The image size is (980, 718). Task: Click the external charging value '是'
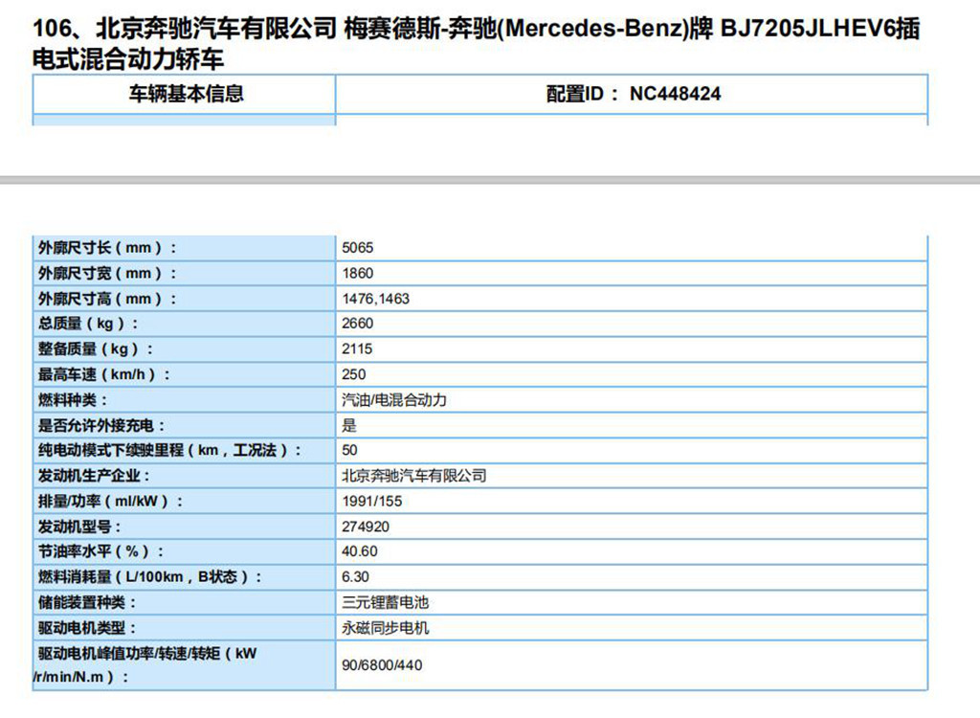(x=348, y=426)
